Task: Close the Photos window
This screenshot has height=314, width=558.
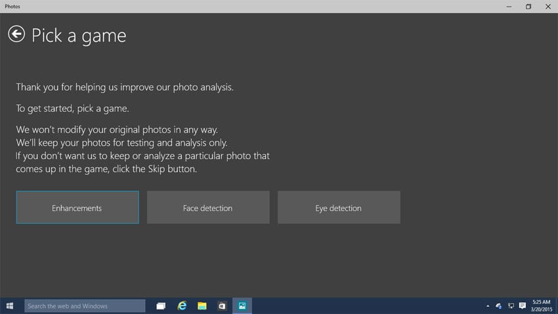Action: pos(547,7)
